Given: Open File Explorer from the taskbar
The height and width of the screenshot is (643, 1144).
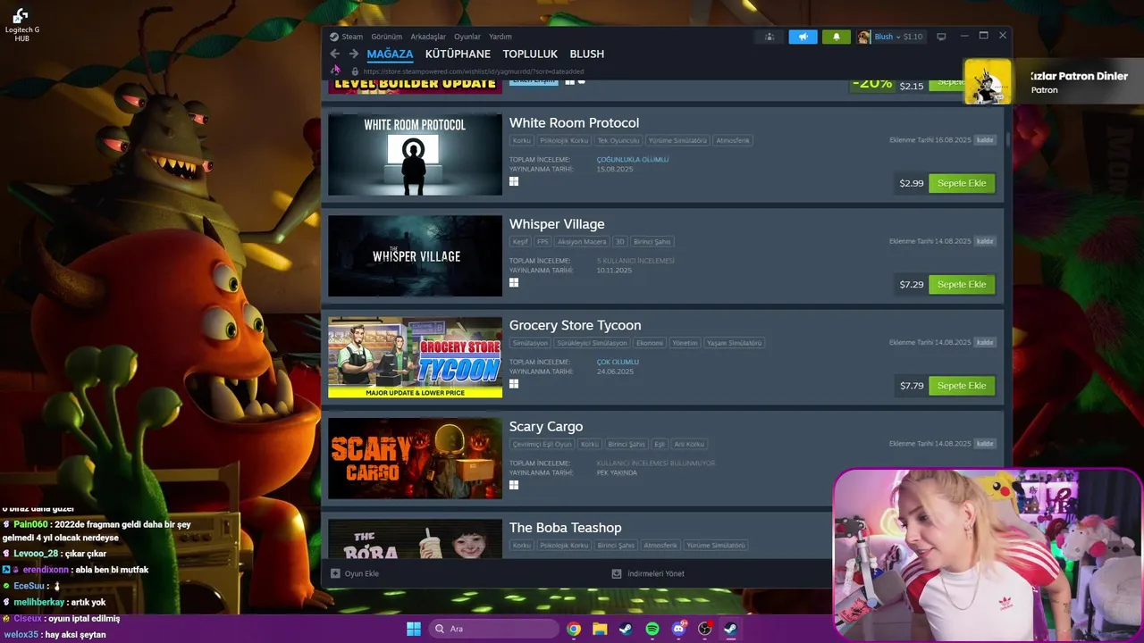Looking at the screenshot, I should point(600,629).
